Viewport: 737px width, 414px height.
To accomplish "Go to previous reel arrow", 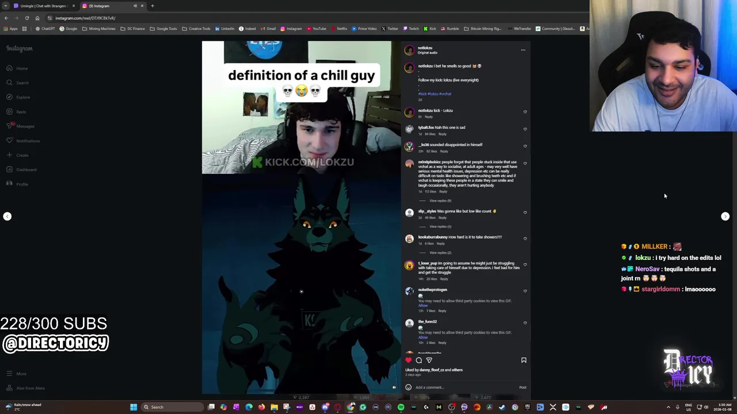I will 7,216.
